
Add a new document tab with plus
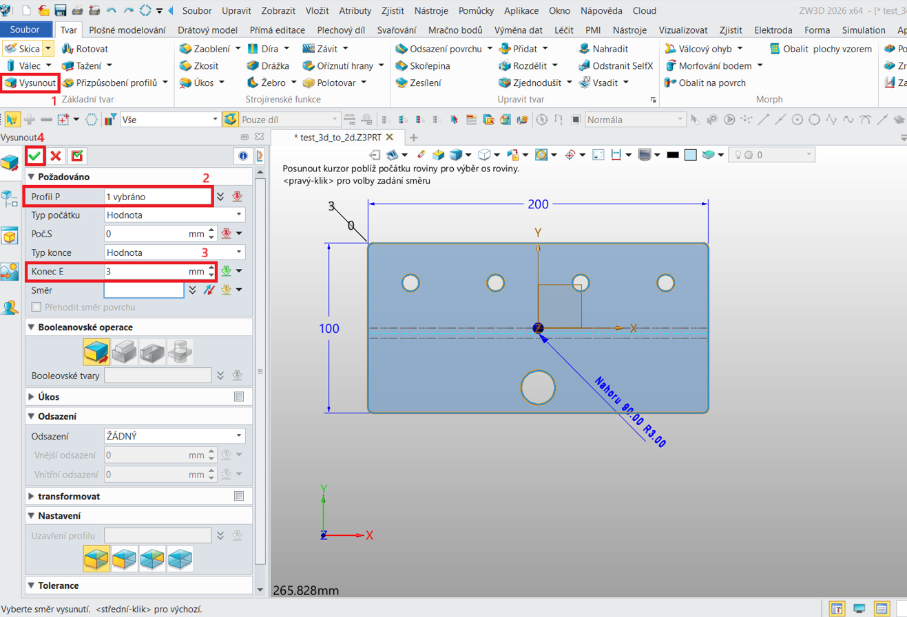pos(413,138)
